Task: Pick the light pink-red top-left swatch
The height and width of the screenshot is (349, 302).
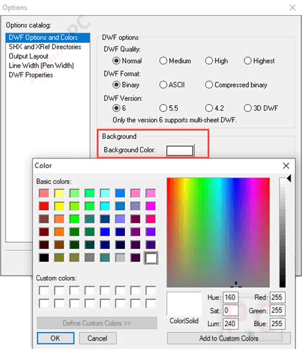Action: (44, 193)
